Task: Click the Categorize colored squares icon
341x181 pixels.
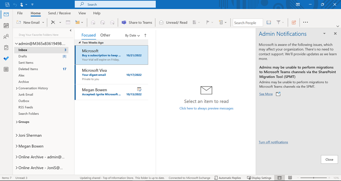Action: pyautogui.click(x=194, y=22)
